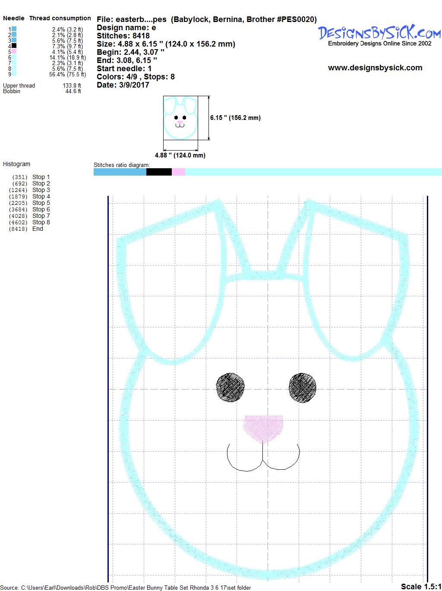Click the bunny's left black eye
The height and width of the screenshot is (591, 442).
tap(230, 387)
